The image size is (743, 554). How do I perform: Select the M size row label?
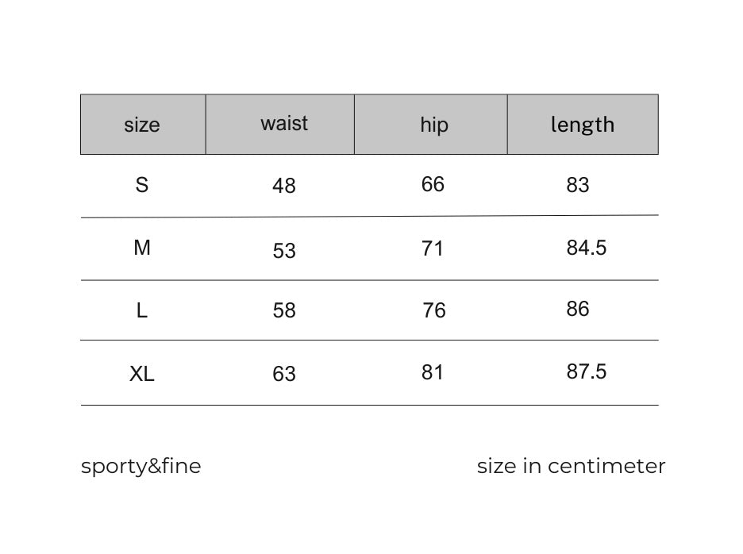[142, 248]
